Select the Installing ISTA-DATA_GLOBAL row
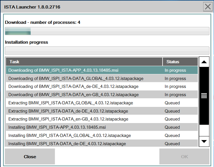 click(102, 135)
